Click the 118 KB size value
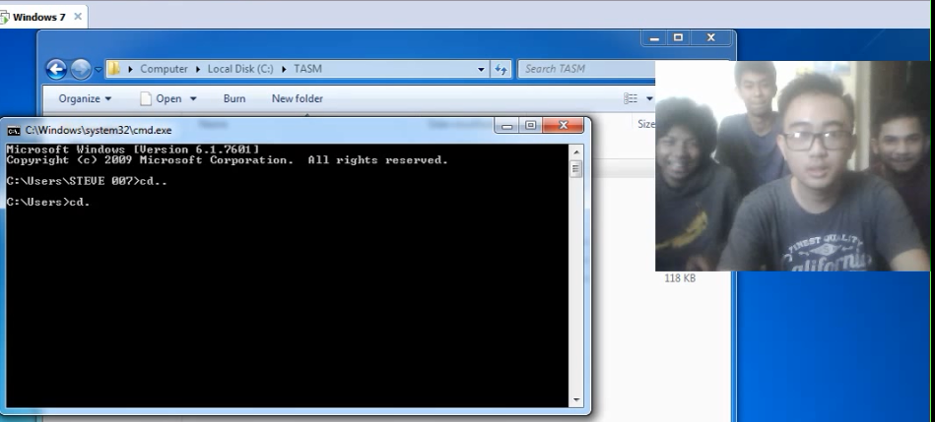 [x=680, y=278]
